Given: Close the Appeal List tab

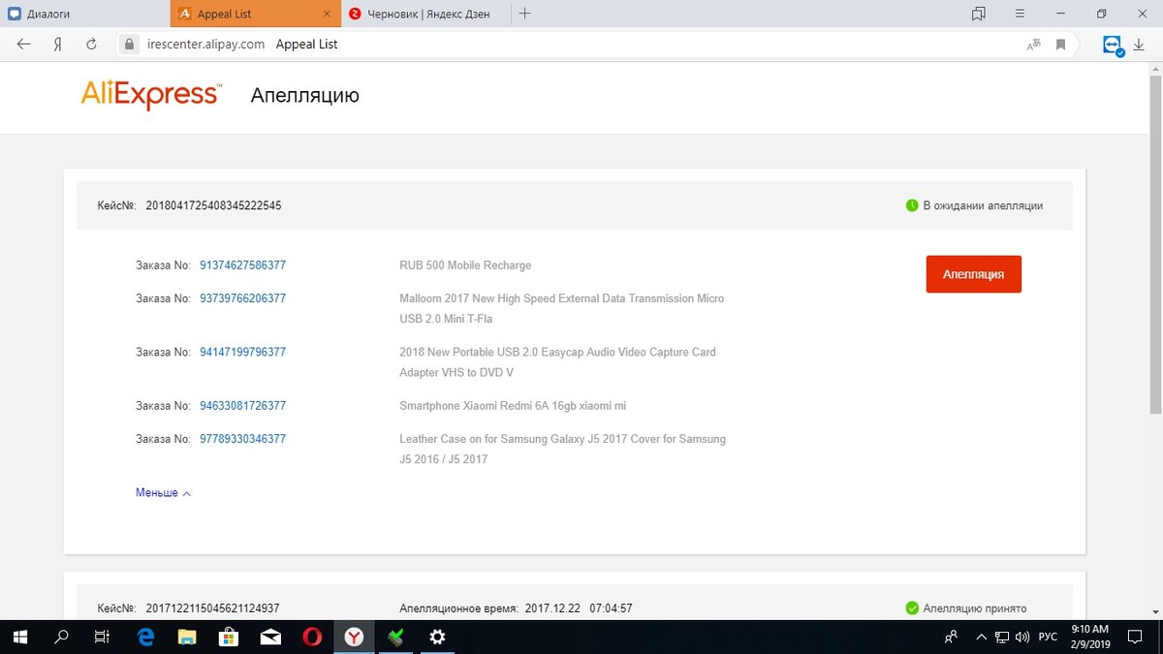Looking at the screenshot, I should 327,14.
